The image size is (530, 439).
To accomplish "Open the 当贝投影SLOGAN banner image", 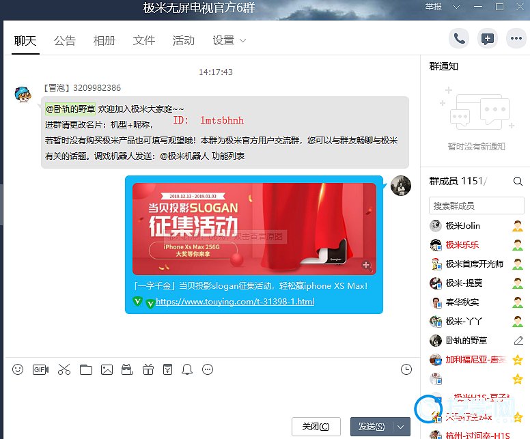I will [254, 229].
